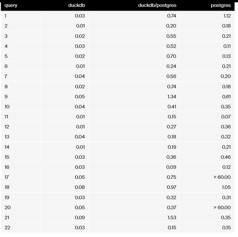Select the duckdb value 0.08 for query 18
Screen dimensions: 238x237
pyautogui.click(x=80, y=187)
